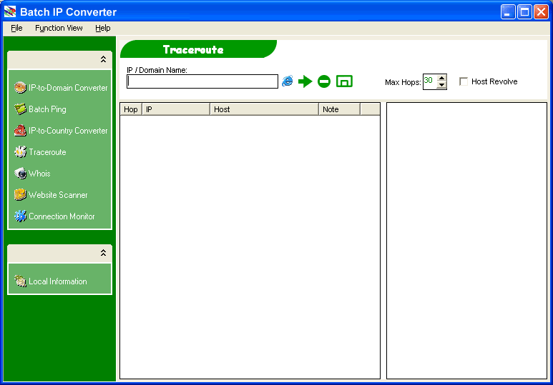Open the IP-to-Domain Converter tool icon
The image size is (553, 385).
tap(20, 87)
